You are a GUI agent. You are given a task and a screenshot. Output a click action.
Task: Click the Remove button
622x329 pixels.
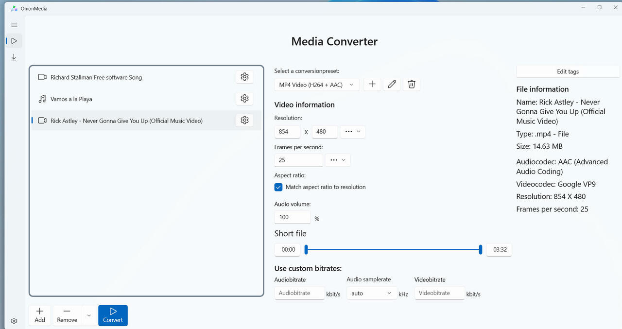[x=67, y=315]
